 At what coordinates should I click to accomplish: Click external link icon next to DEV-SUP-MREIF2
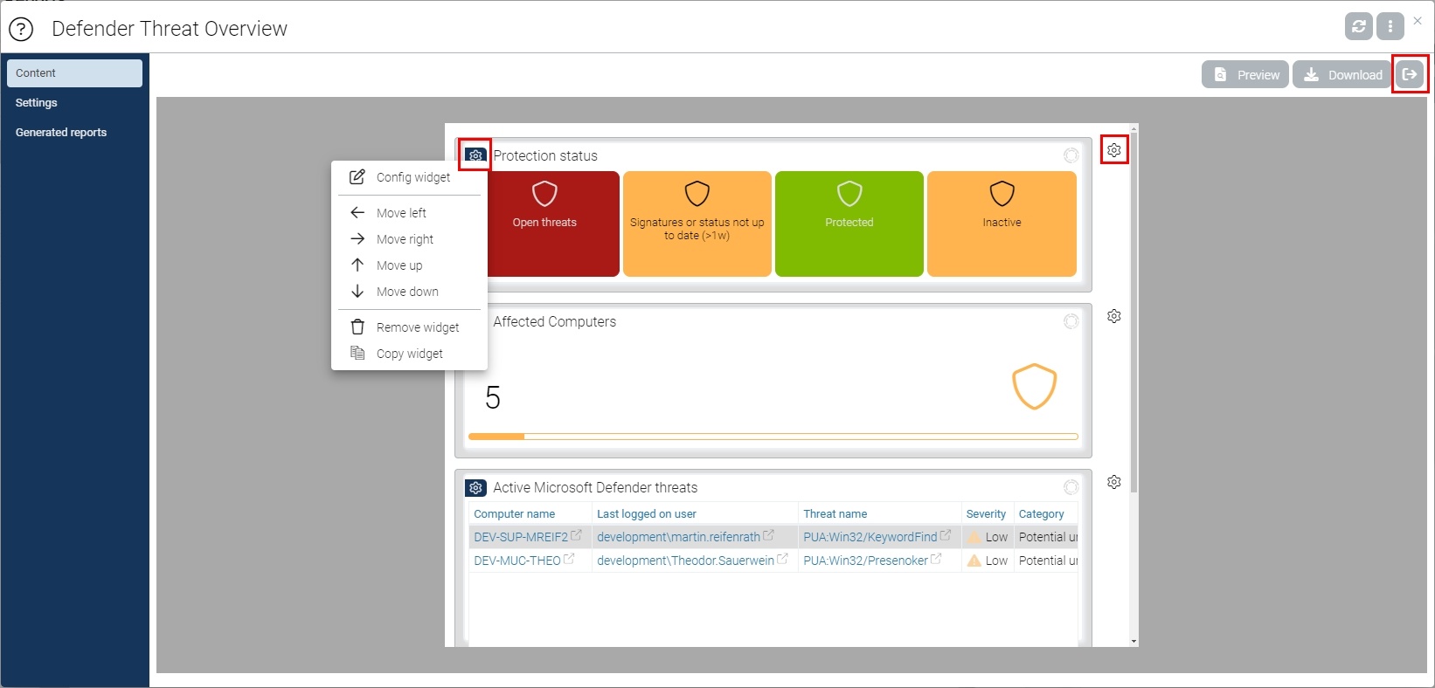tap(576, 535)
